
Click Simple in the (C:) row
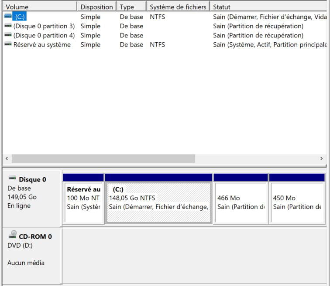coord(90,17)
